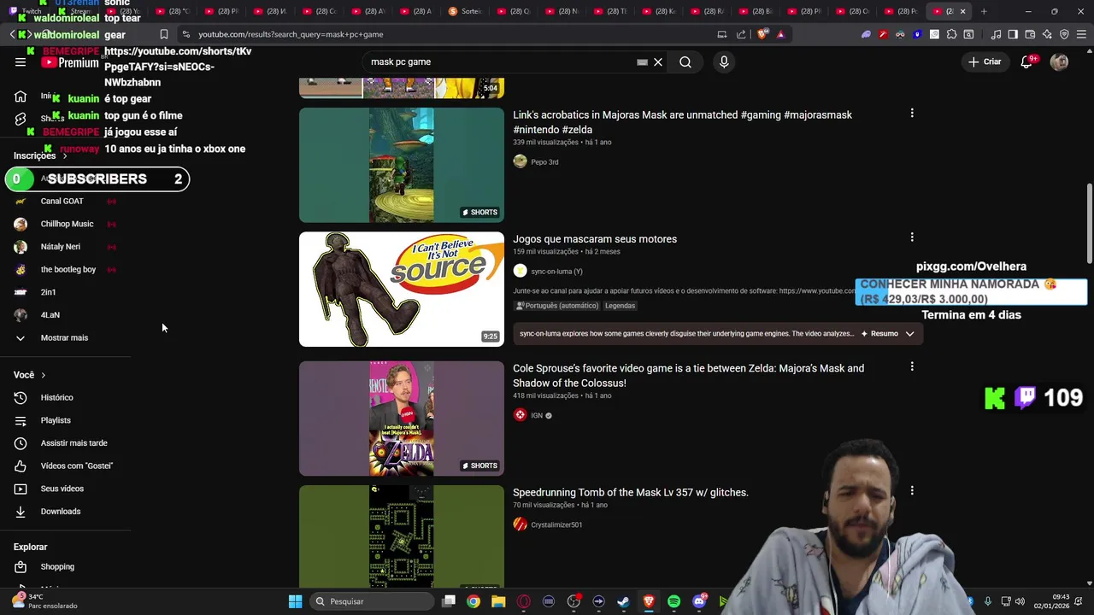Expand Mostrar mais in subscriptions list
The width and height of the screenshot is (1094, 615).
pyautogui.click(x=64, y=337)
